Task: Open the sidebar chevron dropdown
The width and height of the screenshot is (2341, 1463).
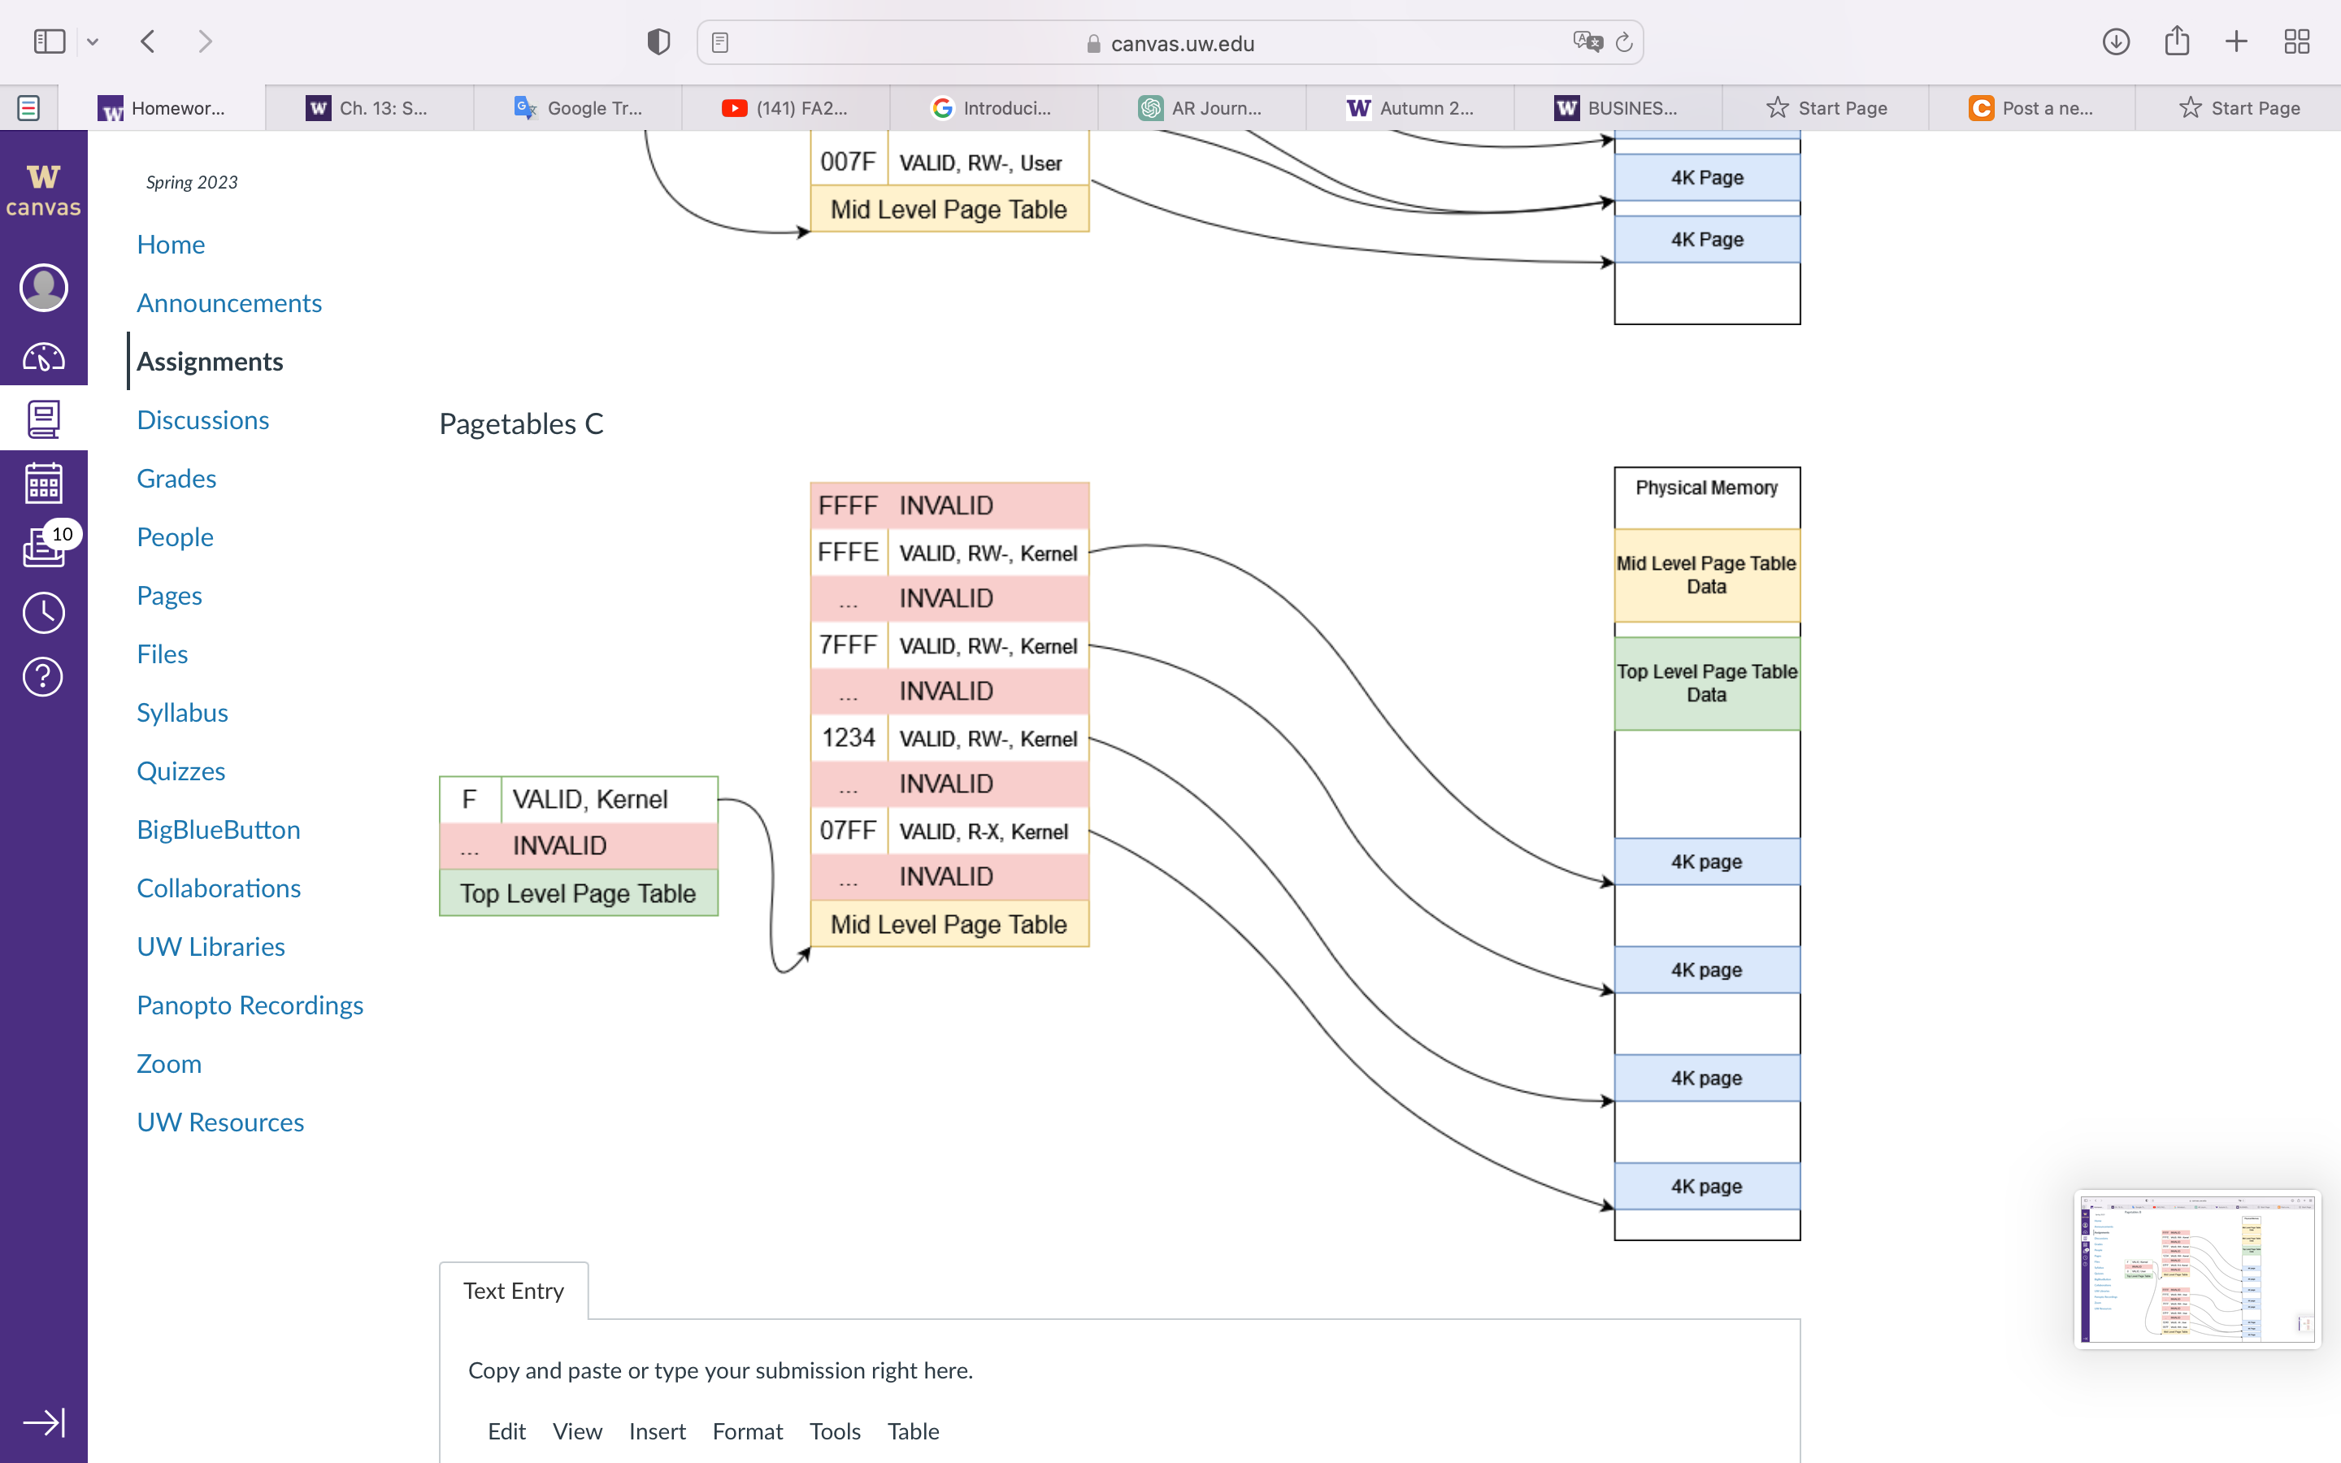Action: pyautogui.click(x=93, y=41)
